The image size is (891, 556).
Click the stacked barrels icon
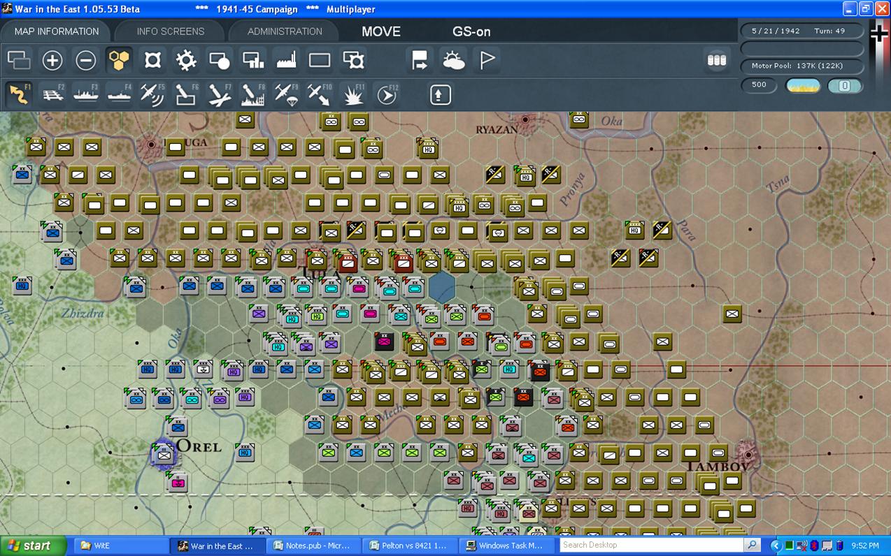(x=717, y=61)
